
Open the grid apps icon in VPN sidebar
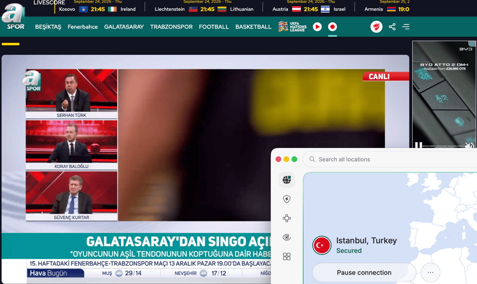tap(286, 257)
